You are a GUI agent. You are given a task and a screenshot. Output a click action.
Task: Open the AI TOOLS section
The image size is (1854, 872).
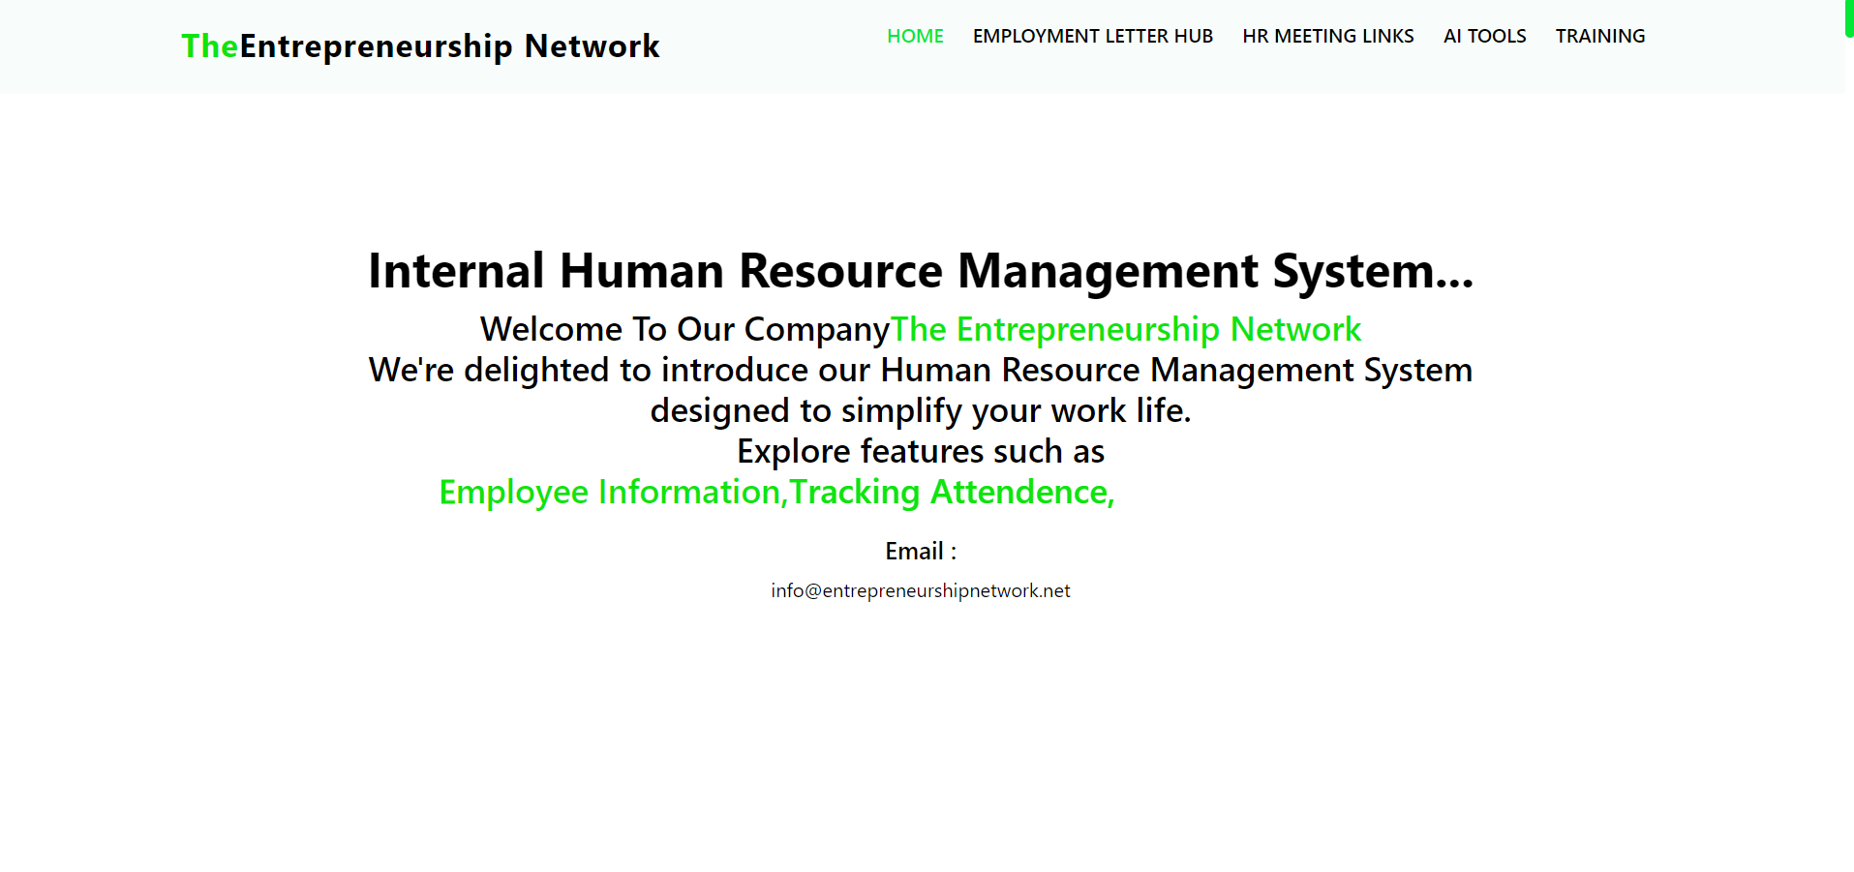pos(1483,36)
